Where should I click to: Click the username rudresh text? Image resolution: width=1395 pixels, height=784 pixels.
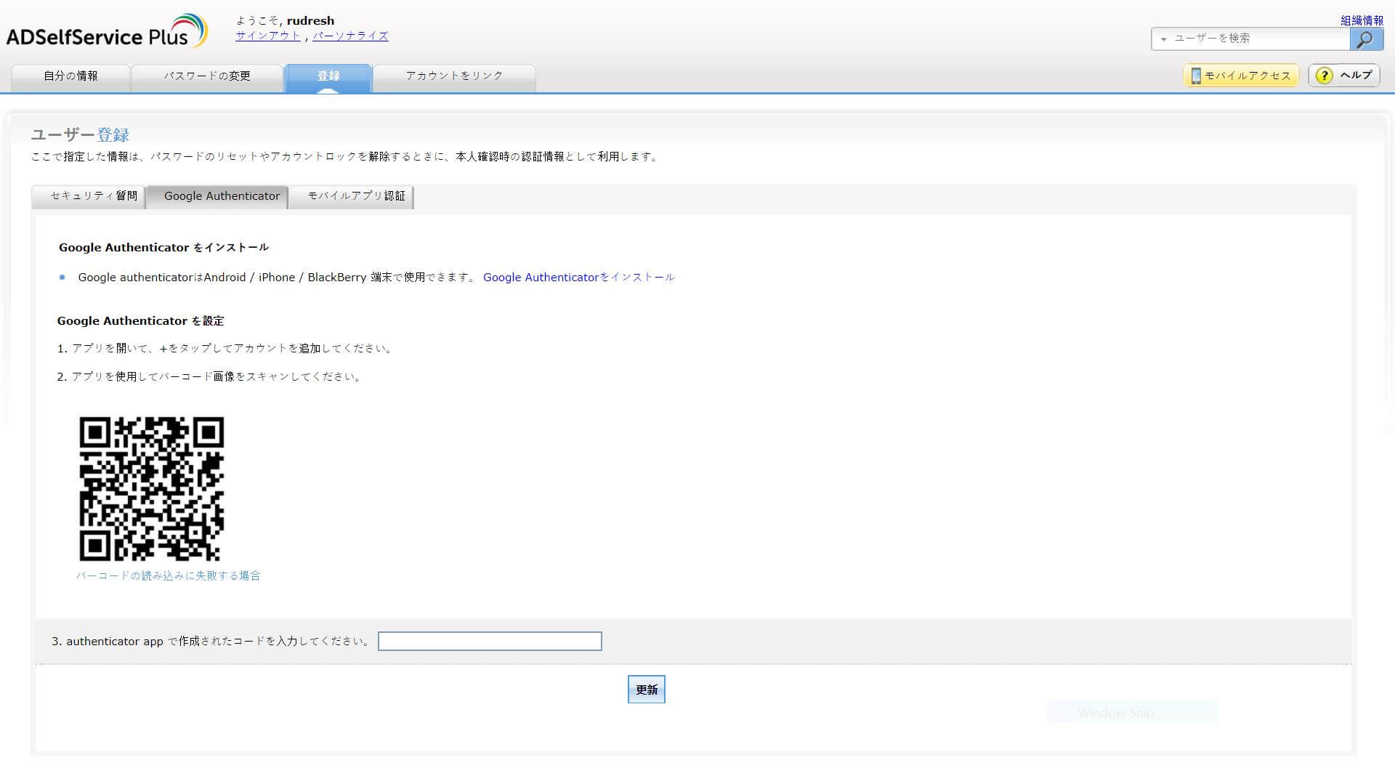[x=311, y=21]
